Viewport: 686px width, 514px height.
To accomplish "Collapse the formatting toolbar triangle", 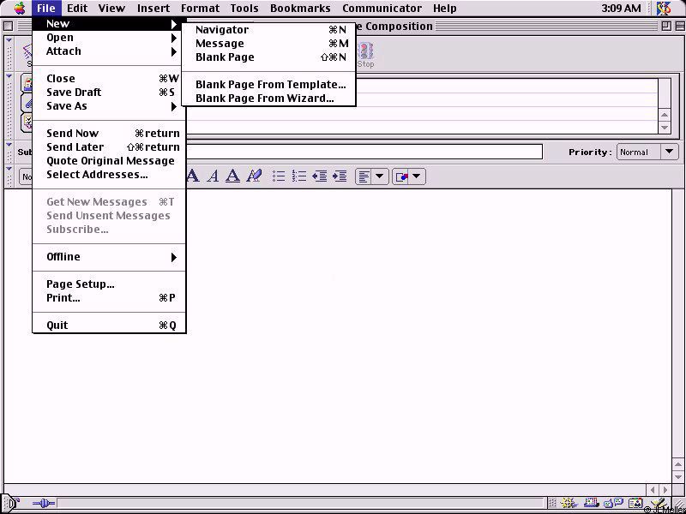I will [9, 168].
